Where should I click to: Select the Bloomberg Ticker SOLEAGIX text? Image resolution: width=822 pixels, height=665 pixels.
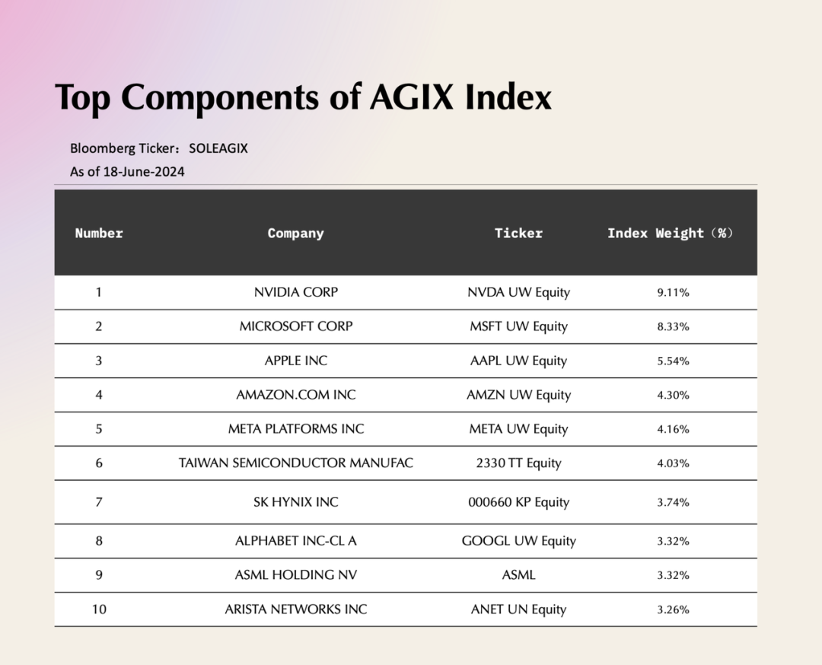point(159,148)
